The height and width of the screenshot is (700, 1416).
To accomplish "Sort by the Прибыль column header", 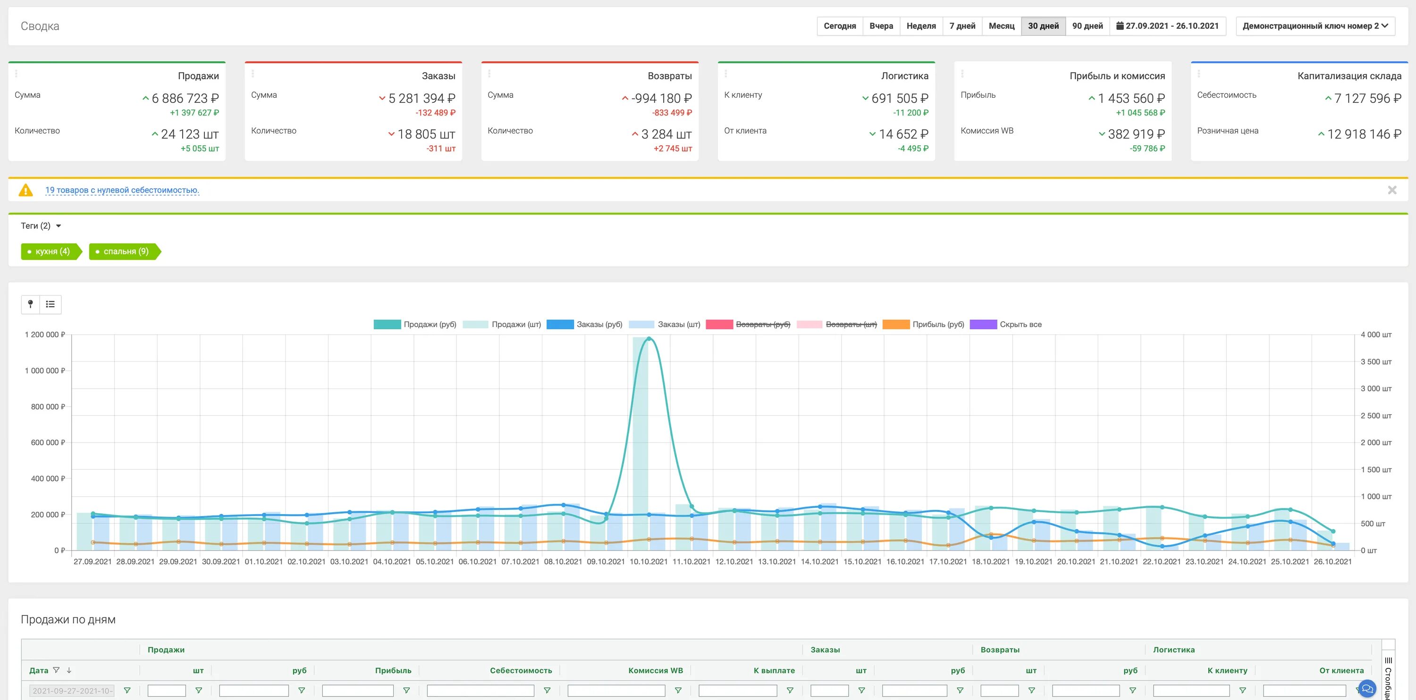I will pos(393,670).
